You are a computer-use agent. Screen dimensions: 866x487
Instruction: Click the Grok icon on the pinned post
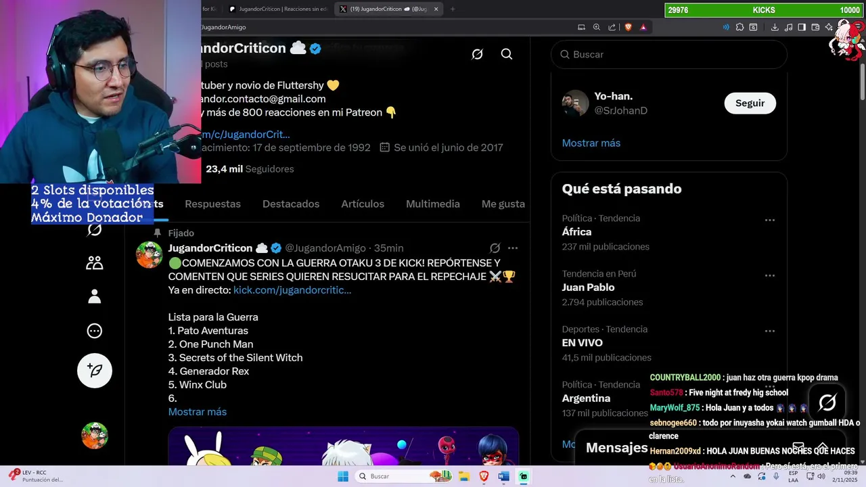(x=495, y=248)
